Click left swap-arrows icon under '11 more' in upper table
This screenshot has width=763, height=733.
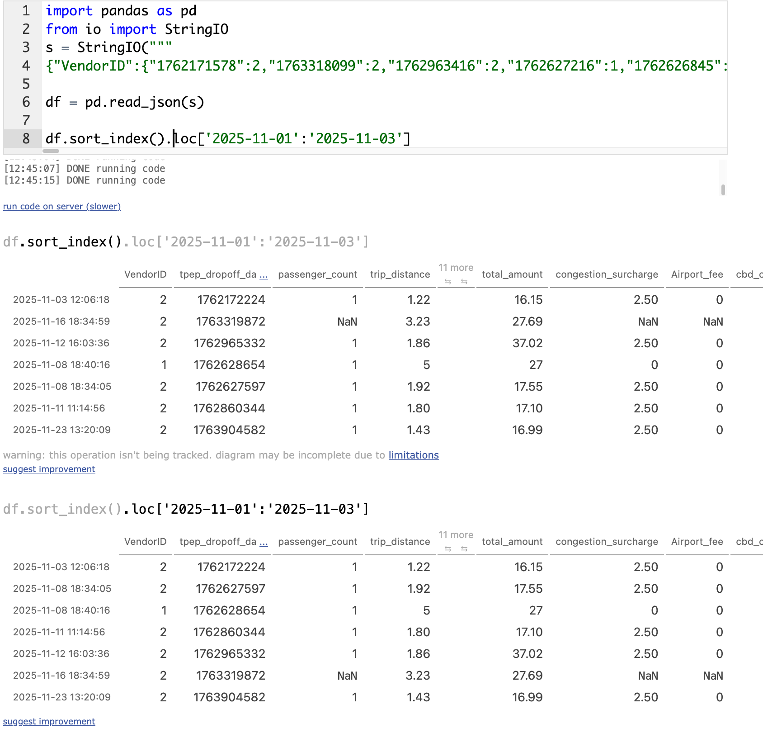448,281
